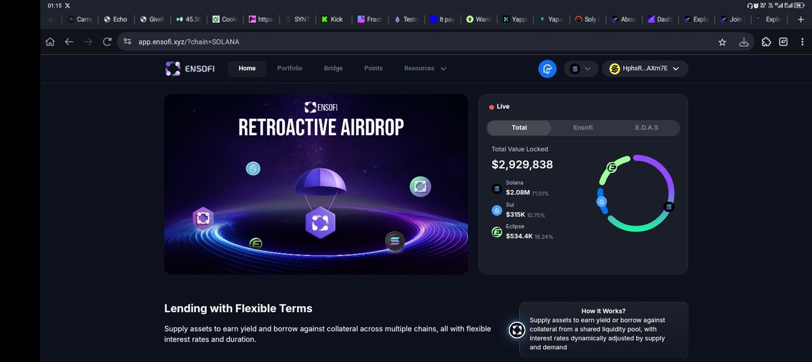Click the green Eclipse coin in the banner
Screen dimensions: 812x362
point(256,244)
